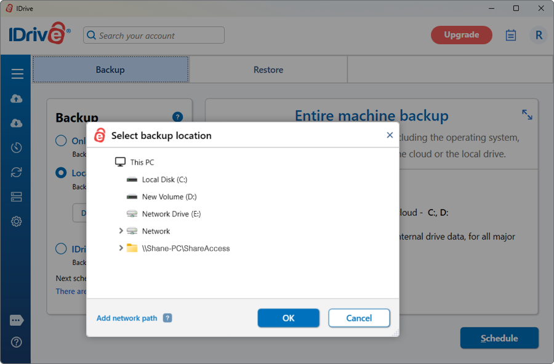Click the Backup panel help icon
This screenshot has width=554, height=364.
point(177,117)
